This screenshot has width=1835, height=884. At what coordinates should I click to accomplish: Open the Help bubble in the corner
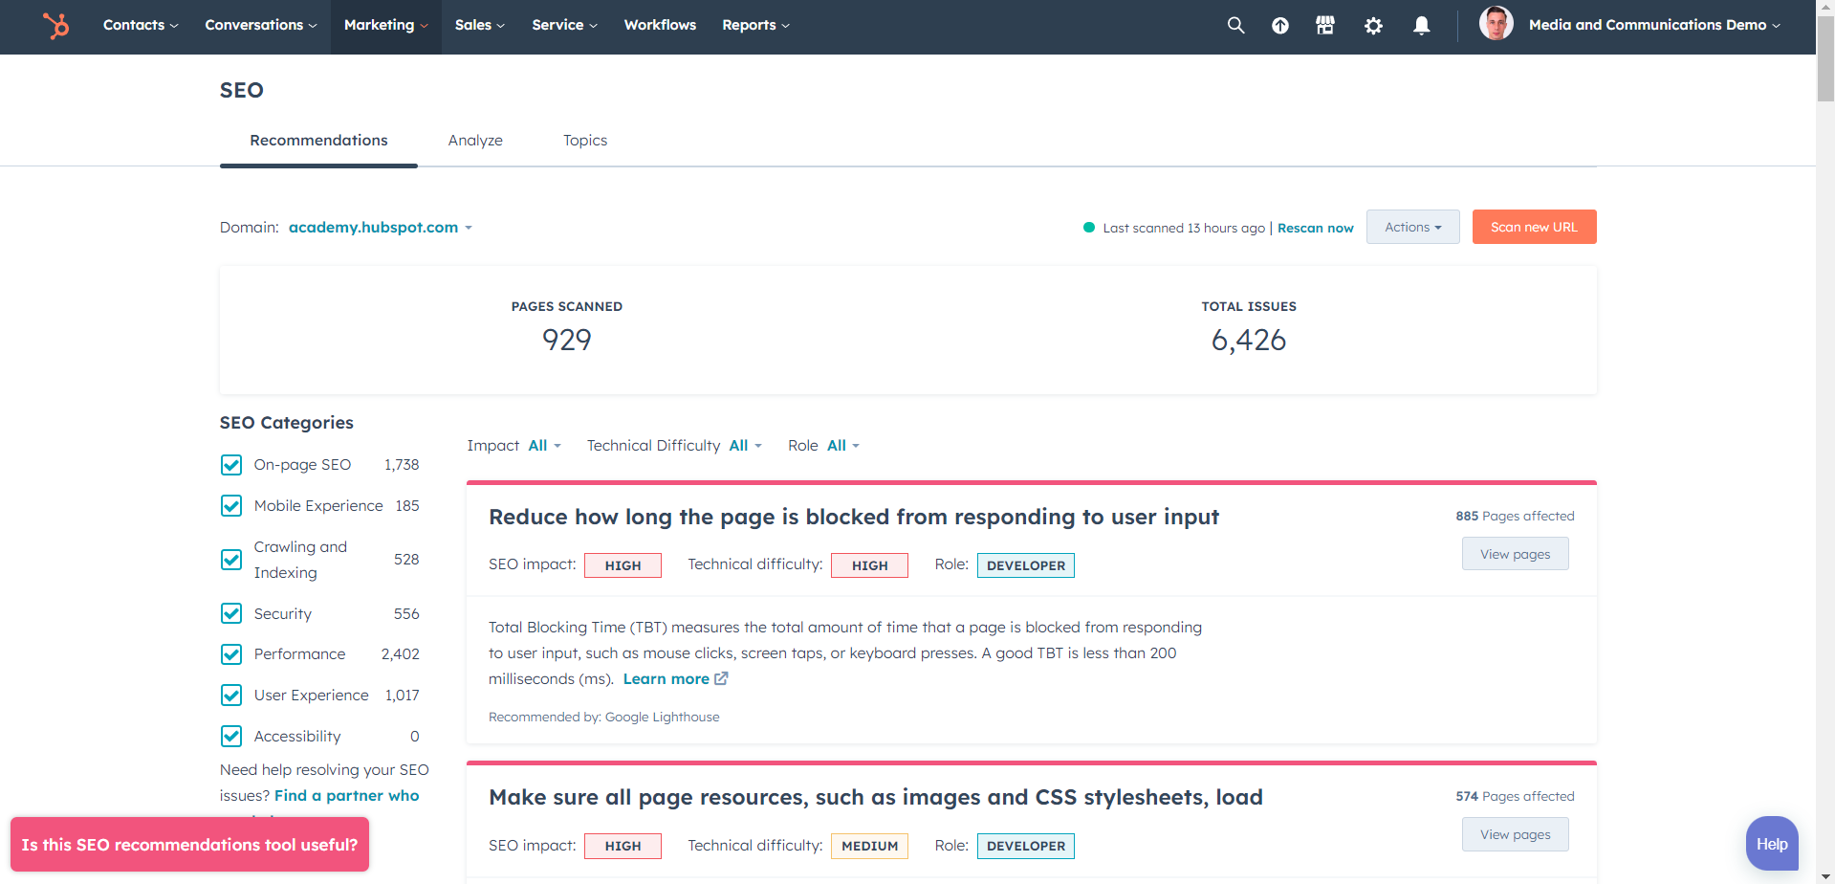click(1771, 843)
